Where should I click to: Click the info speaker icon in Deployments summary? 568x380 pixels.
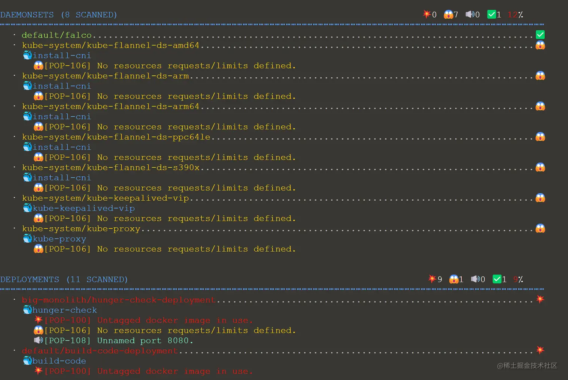pos(476,279)
